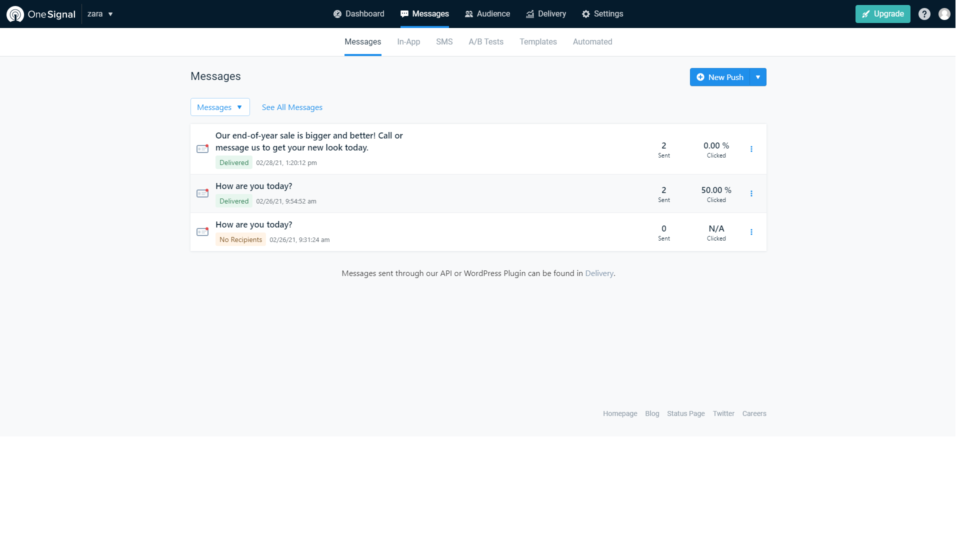Click push icon beside end-of-year sale message

click(x=202, y=149)
